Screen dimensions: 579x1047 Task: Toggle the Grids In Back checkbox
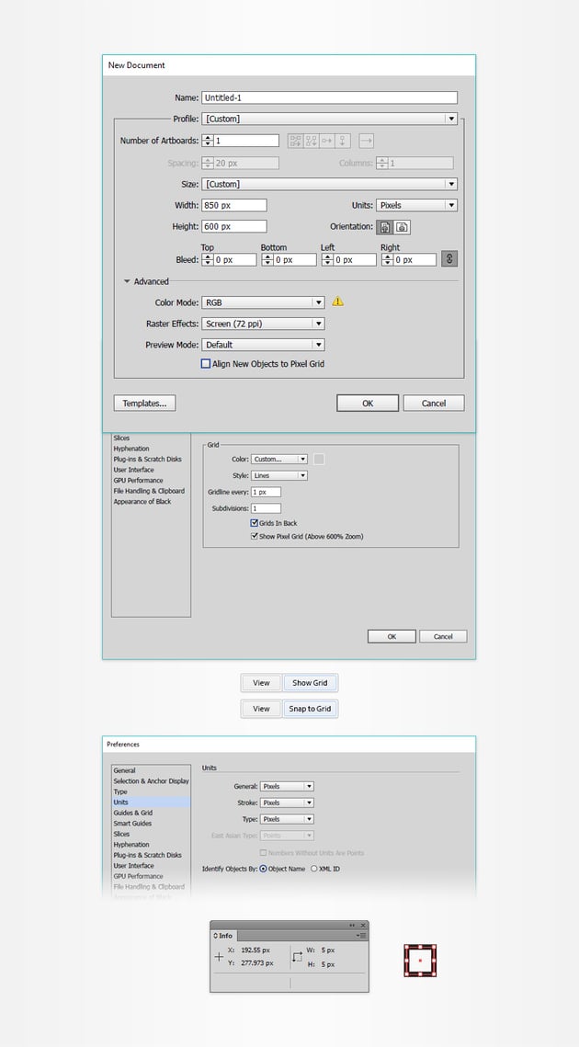tap(255, 524)
